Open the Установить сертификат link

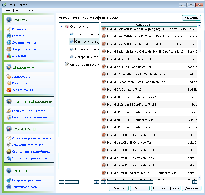[x=27, y=145]
